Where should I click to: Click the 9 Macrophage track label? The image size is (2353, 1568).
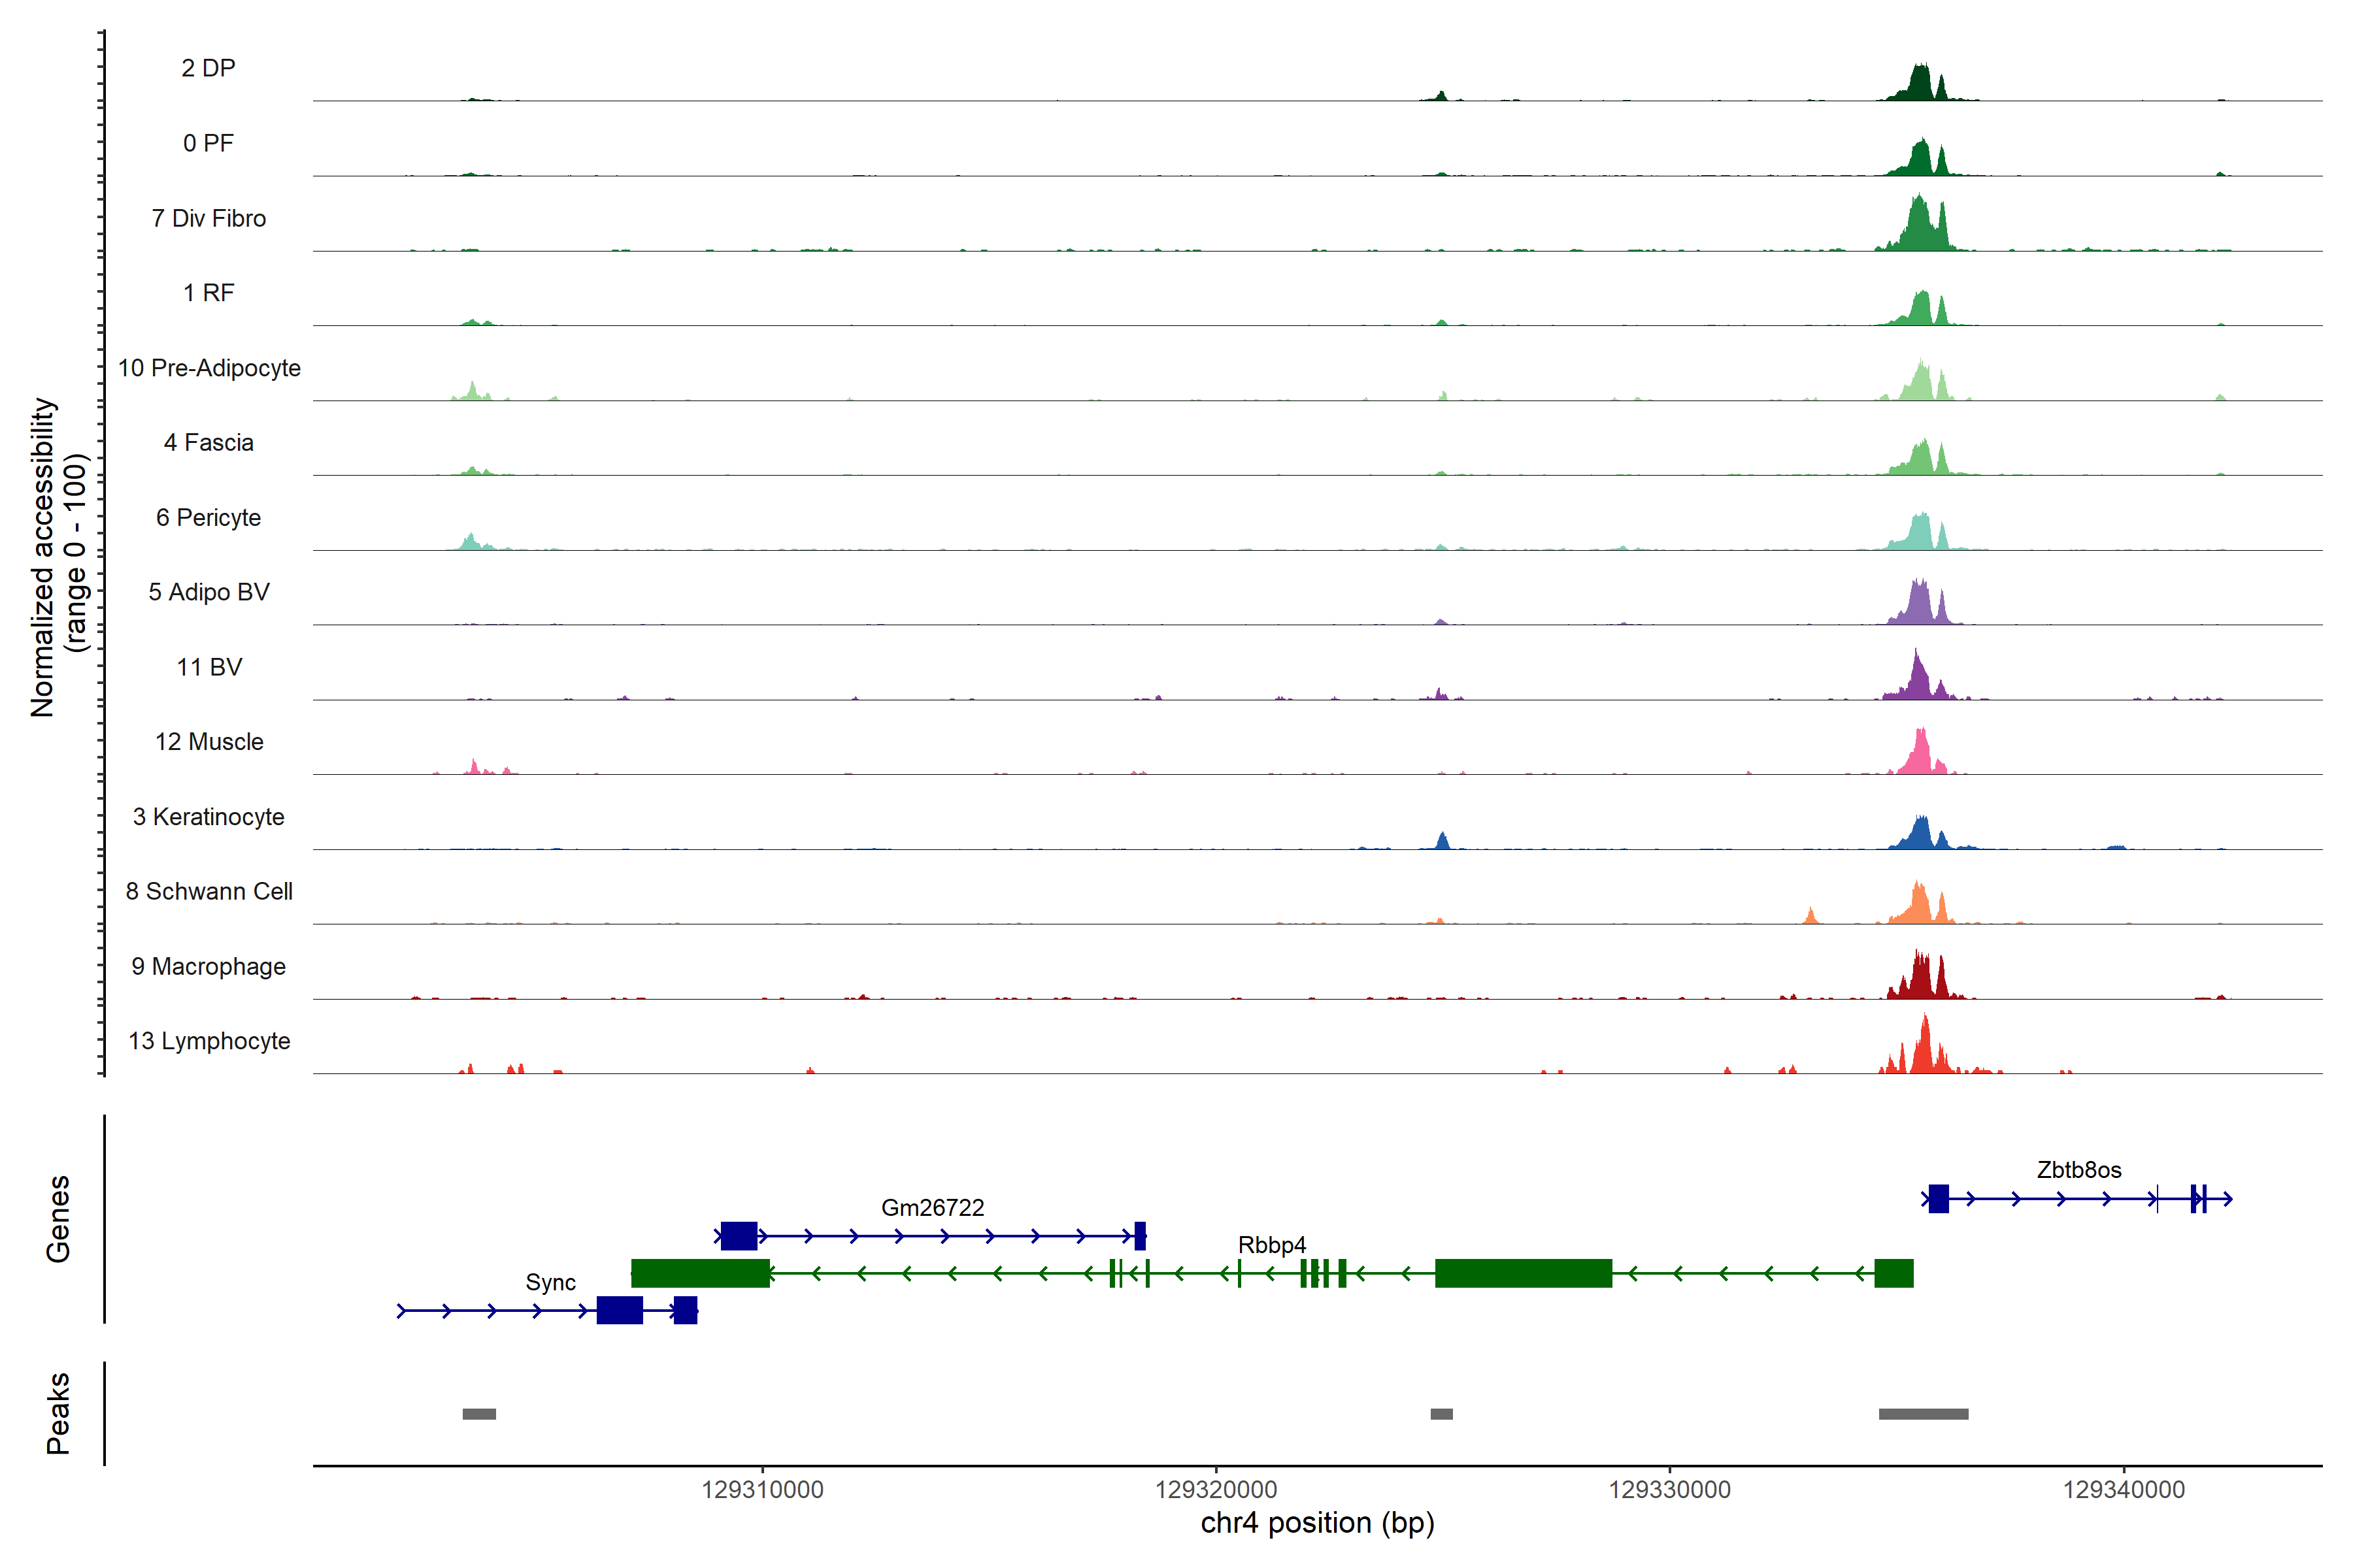tap(208, 966)
